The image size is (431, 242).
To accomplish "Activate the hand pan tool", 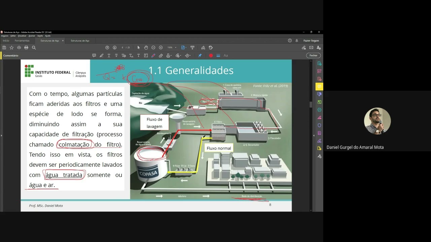I will [146, 48].
